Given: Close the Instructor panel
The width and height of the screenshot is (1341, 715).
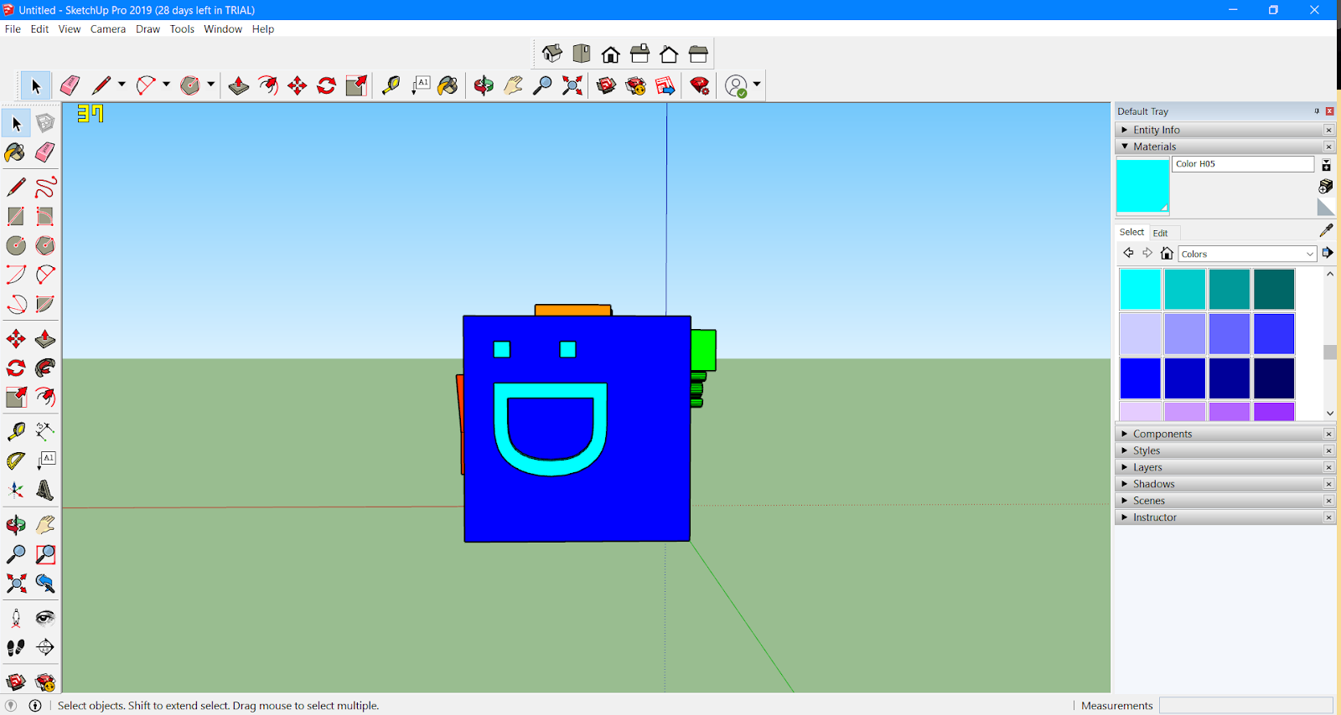Looking at the screenshot, I should point(1328,517).
